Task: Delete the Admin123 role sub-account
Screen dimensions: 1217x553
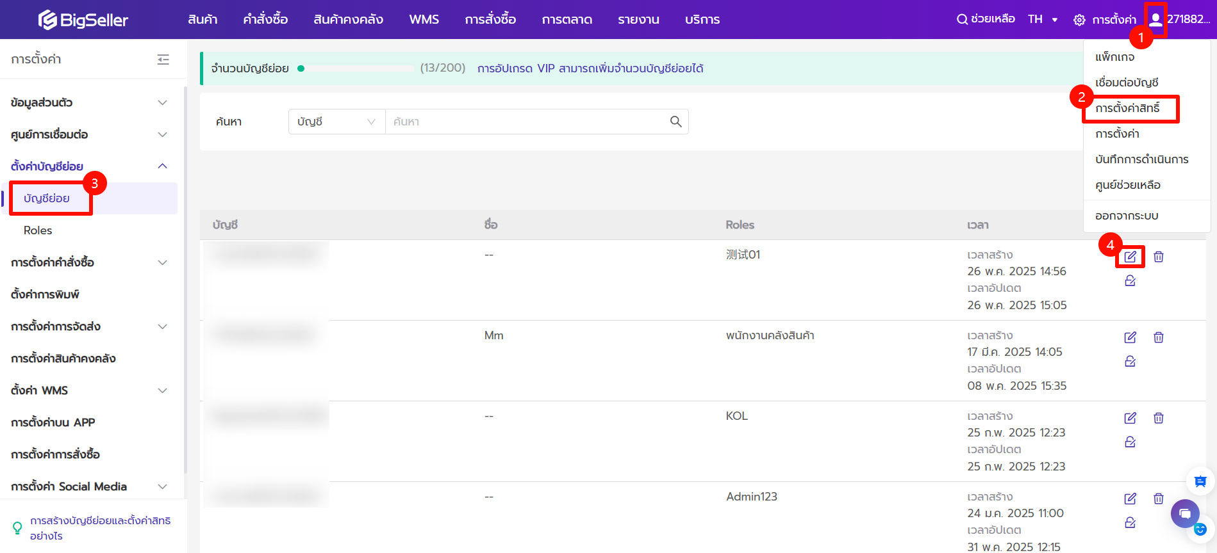Action: (x=1159, y=499)
